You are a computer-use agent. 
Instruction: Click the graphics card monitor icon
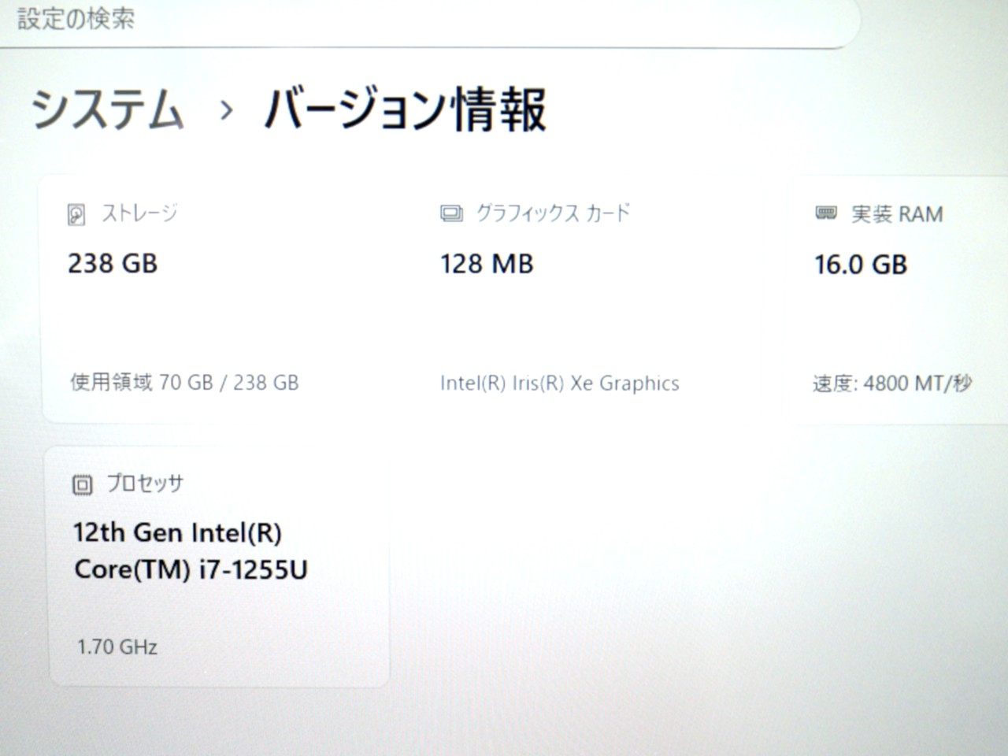451,214
